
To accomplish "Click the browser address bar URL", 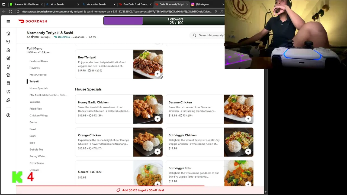I will click(116, 11).
